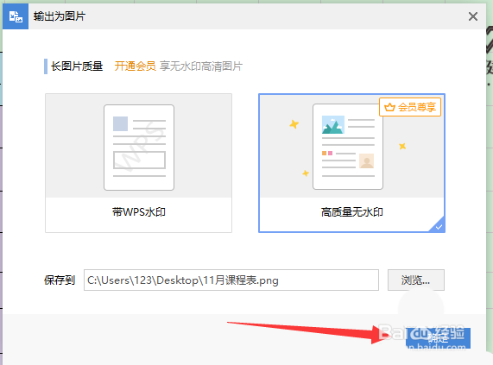The height and width of the screenshot is (365, 493).
Task: Click the 长图片质量 section heading
Action: [77, 66]
